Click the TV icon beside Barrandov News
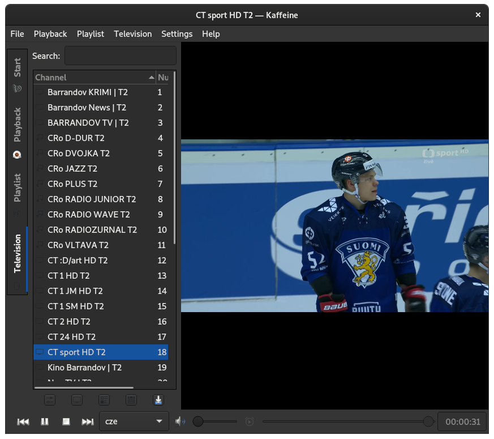494x439 pixels. pos(40,108)
